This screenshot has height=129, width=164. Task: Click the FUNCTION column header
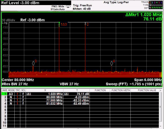pyautogui.click(x=100, y=90)
